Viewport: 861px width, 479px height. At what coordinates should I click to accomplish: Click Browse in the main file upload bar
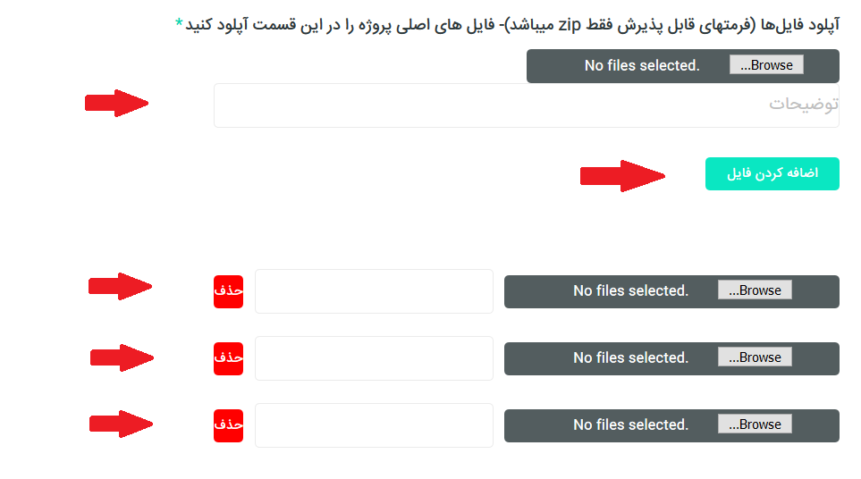pos(766,65)
